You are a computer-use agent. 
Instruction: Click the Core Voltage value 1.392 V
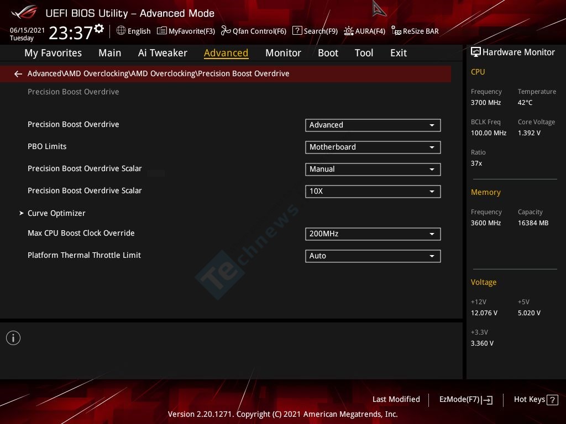(529, 133)
